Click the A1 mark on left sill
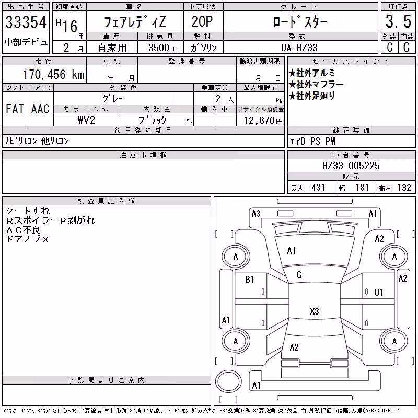Screen dimensions: 418x418 [x=226, y=320]
